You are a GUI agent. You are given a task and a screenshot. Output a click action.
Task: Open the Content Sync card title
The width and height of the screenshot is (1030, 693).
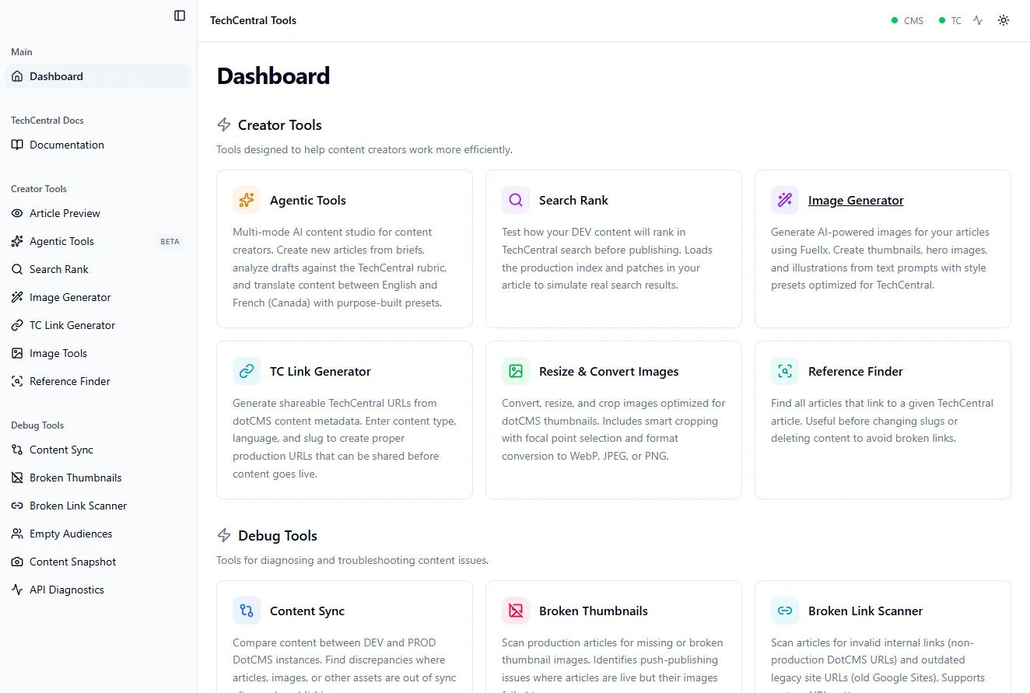click(x=307, y=611)
